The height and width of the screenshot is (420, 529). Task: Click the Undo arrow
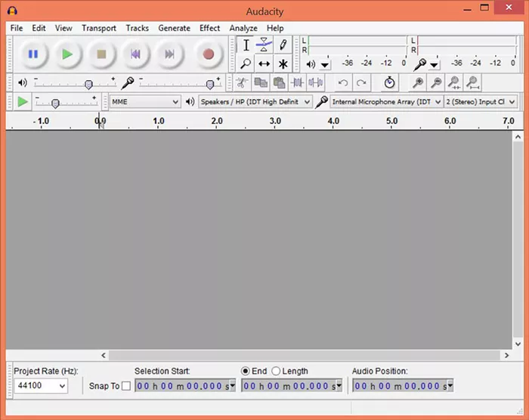(x=343, y=82)
